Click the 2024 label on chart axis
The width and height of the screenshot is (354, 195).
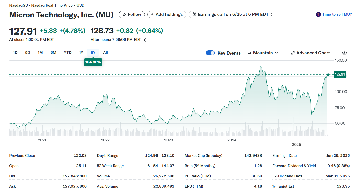[x=232, y=140]
